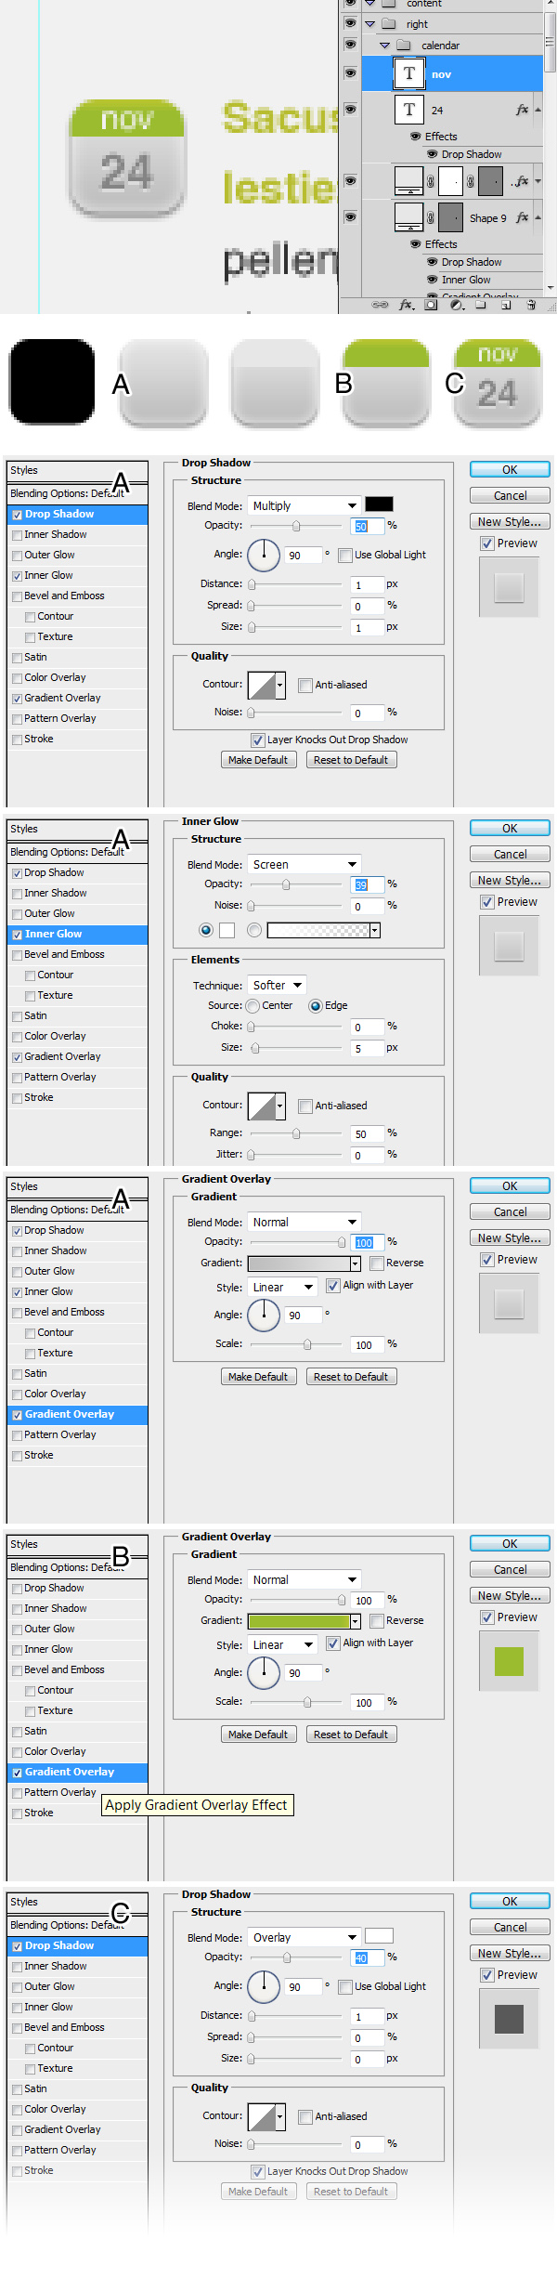The image size is (557, 2291).
Task: Check Reverse in the green Gradient Overlay dialog
Action: (377, 1620)
